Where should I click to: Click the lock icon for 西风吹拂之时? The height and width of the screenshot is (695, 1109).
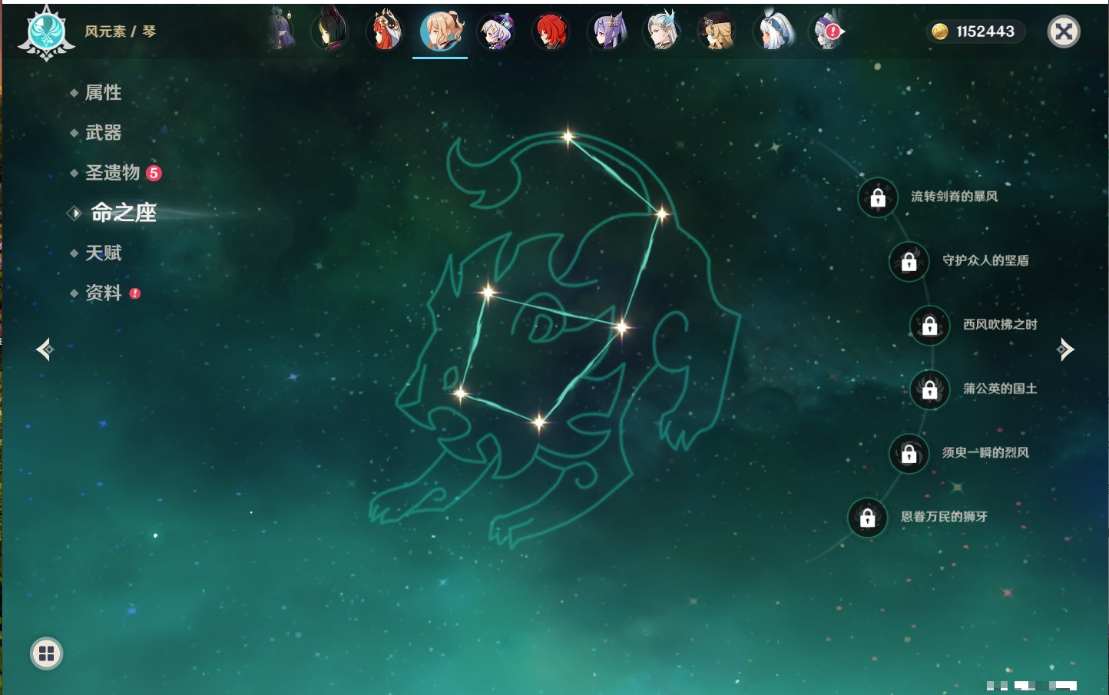coord(929,326)
